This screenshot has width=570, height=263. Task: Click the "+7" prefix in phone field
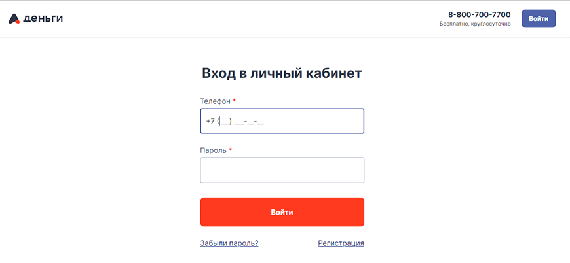210,121
